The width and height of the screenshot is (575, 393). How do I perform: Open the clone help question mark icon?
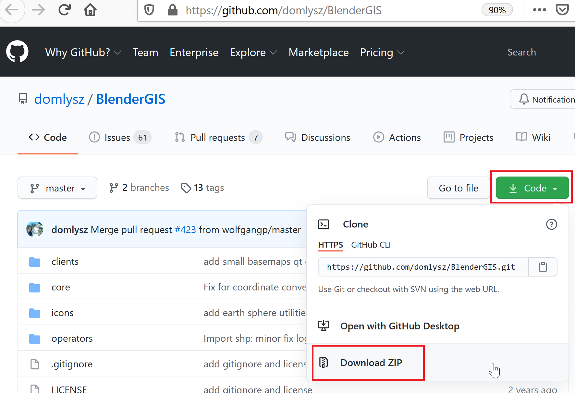click(x=552, y=224)
